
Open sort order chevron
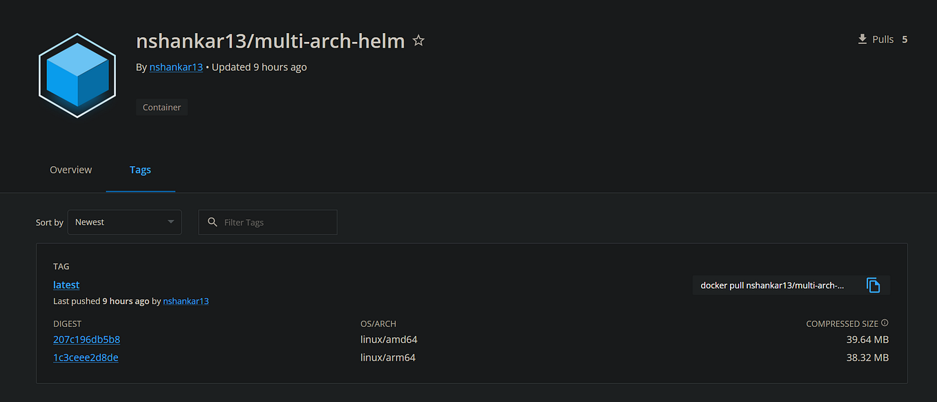170,222
